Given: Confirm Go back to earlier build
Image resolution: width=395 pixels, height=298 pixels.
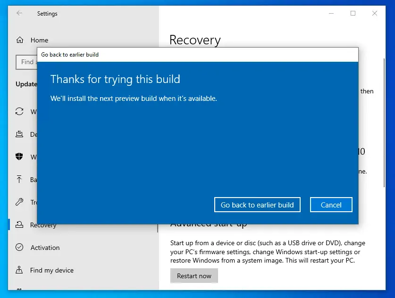Looking at the screenshot, I should pos(257,205).
